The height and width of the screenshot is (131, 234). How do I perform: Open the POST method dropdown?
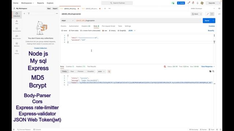[67, 21]
